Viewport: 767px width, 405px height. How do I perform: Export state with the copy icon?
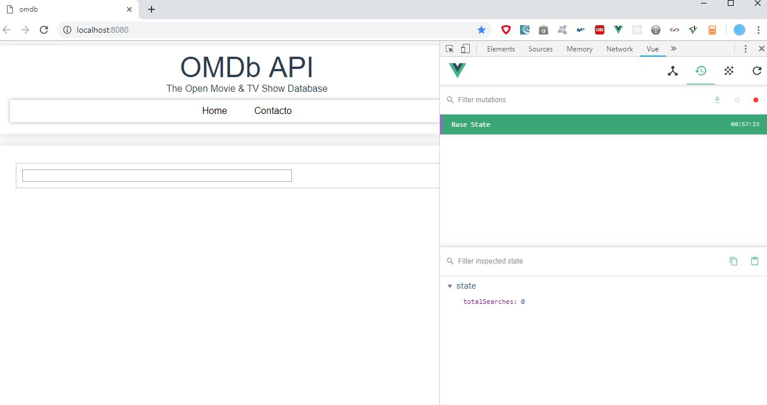734,261
